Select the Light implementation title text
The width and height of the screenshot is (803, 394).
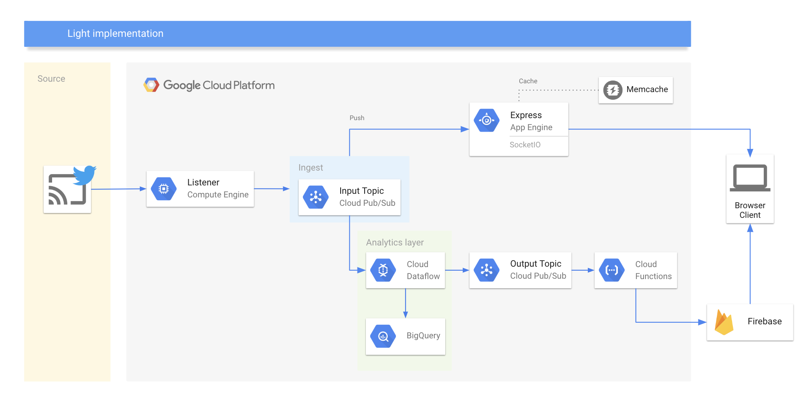click(115, 33)
